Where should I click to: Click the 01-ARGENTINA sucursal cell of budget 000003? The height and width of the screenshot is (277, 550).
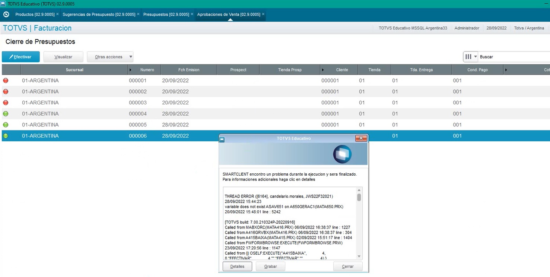(40, 103)
